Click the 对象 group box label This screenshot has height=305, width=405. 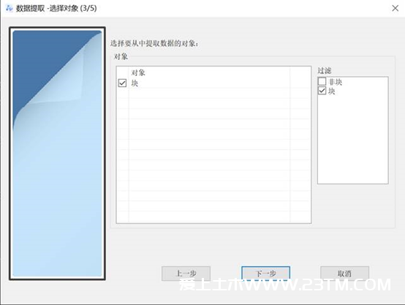[121, 56]
